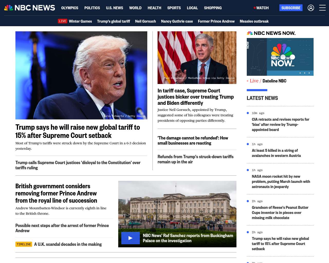Click the three dots on News Now player
This screenshot has height=263, width=329.
click(x=305, y=73)
